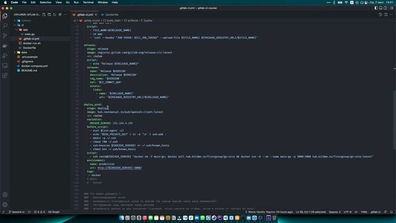
Task: Open the Window menu
Action: (103, 2)
